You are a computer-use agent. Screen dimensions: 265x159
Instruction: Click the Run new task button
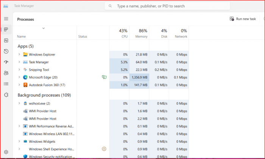[x=243, y=19]
